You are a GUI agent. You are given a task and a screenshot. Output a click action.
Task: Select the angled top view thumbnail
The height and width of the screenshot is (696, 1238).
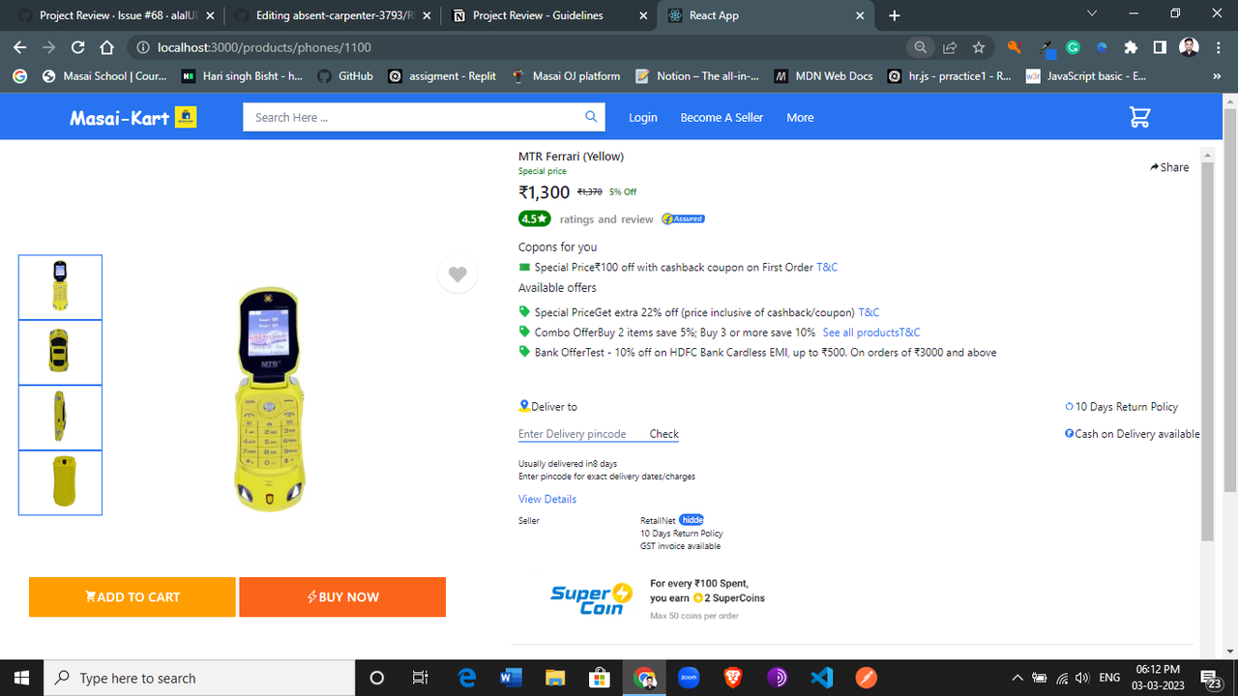click(x=60, y=352)
